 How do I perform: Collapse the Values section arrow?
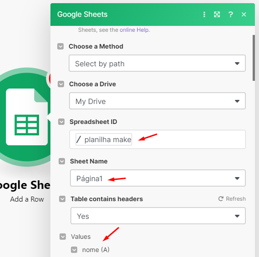click(x=63, y=237)
